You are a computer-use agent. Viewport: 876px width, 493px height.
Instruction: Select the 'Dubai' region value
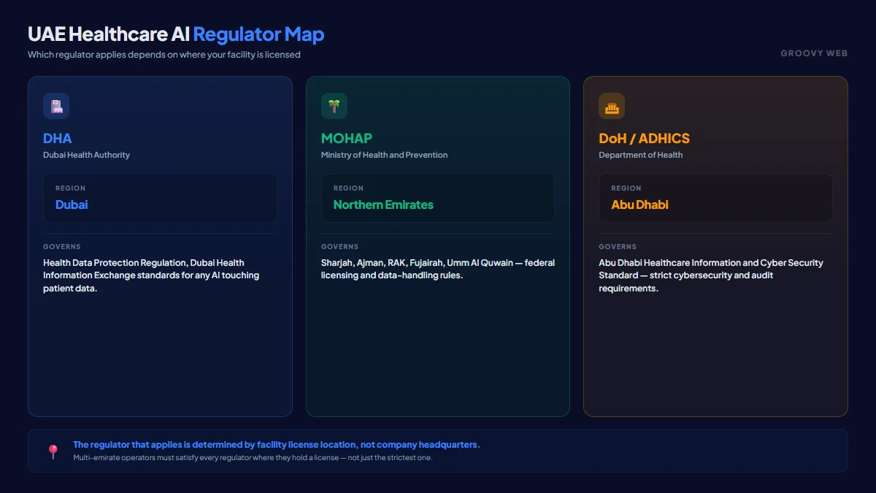pos(72,205)
